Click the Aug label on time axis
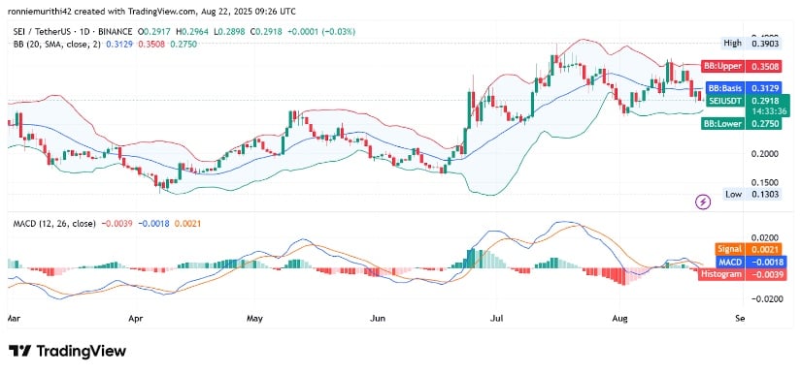 point(618,319)
